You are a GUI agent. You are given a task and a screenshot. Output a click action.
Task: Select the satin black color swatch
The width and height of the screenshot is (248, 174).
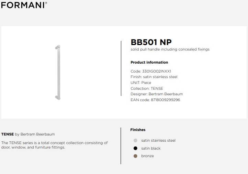point(135,148)
